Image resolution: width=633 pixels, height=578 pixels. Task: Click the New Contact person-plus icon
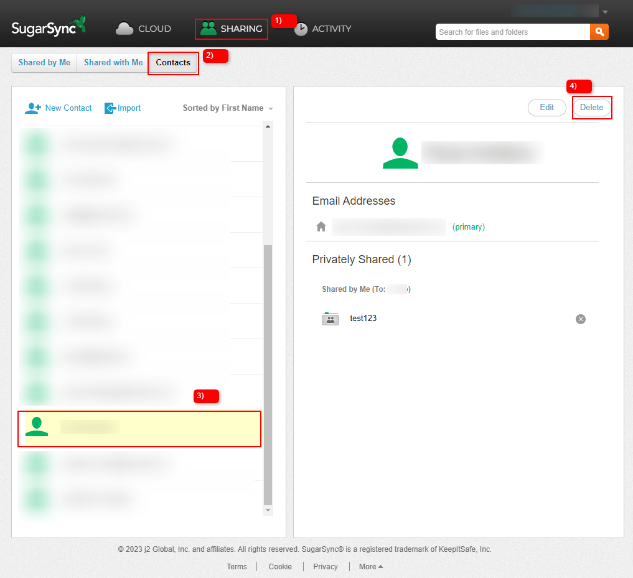(x=33, y=108)
